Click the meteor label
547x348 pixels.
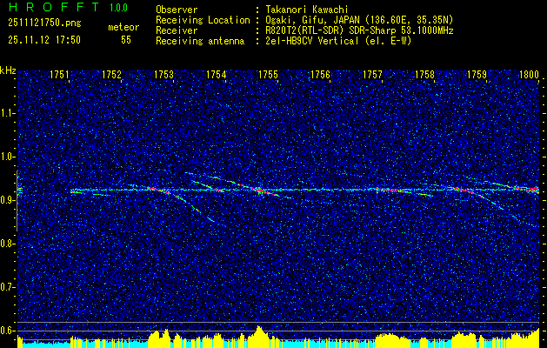click(123, 27)
